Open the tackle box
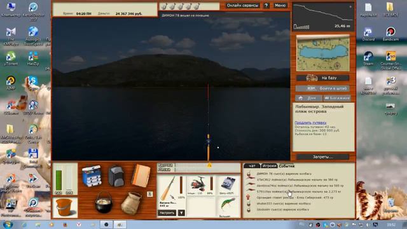Screen dimensions: 407x229 pos(92,176)
